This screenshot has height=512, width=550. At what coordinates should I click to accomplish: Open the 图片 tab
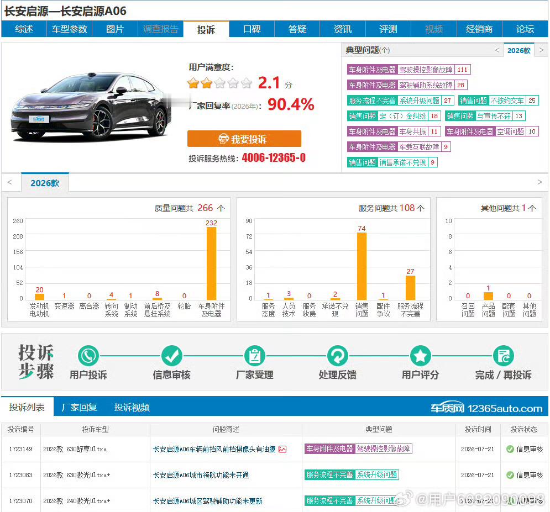115,29
